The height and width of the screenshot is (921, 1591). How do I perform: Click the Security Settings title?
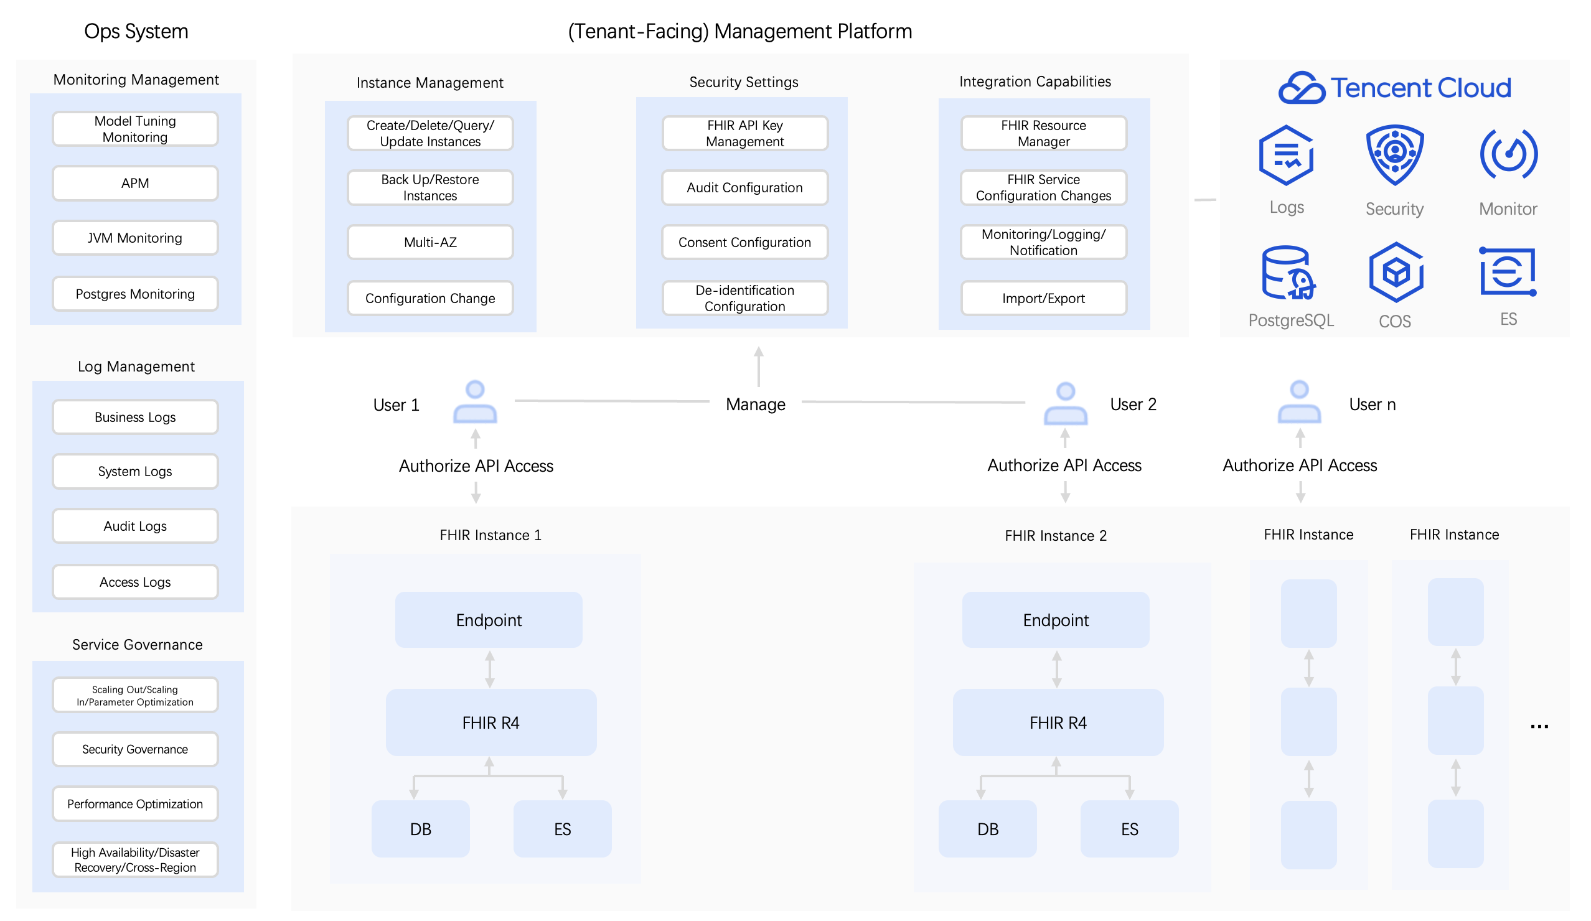(x=744, y=82)
